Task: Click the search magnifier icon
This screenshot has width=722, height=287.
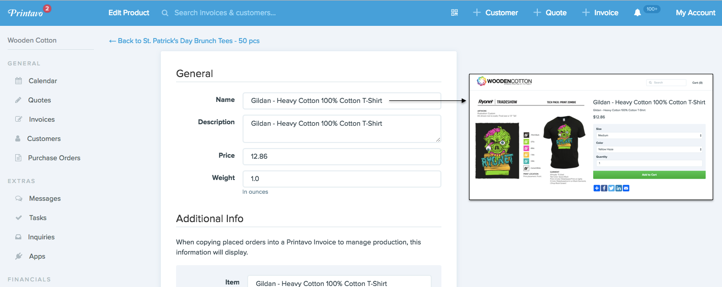Action: (x=165, y=13)
